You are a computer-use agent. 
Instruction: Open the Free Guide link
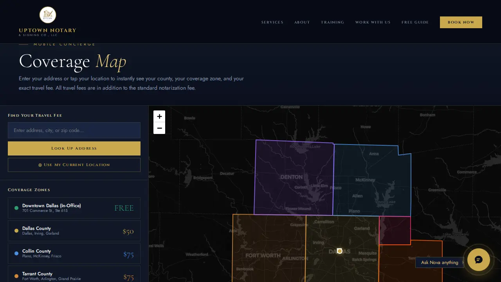point(415,22)
